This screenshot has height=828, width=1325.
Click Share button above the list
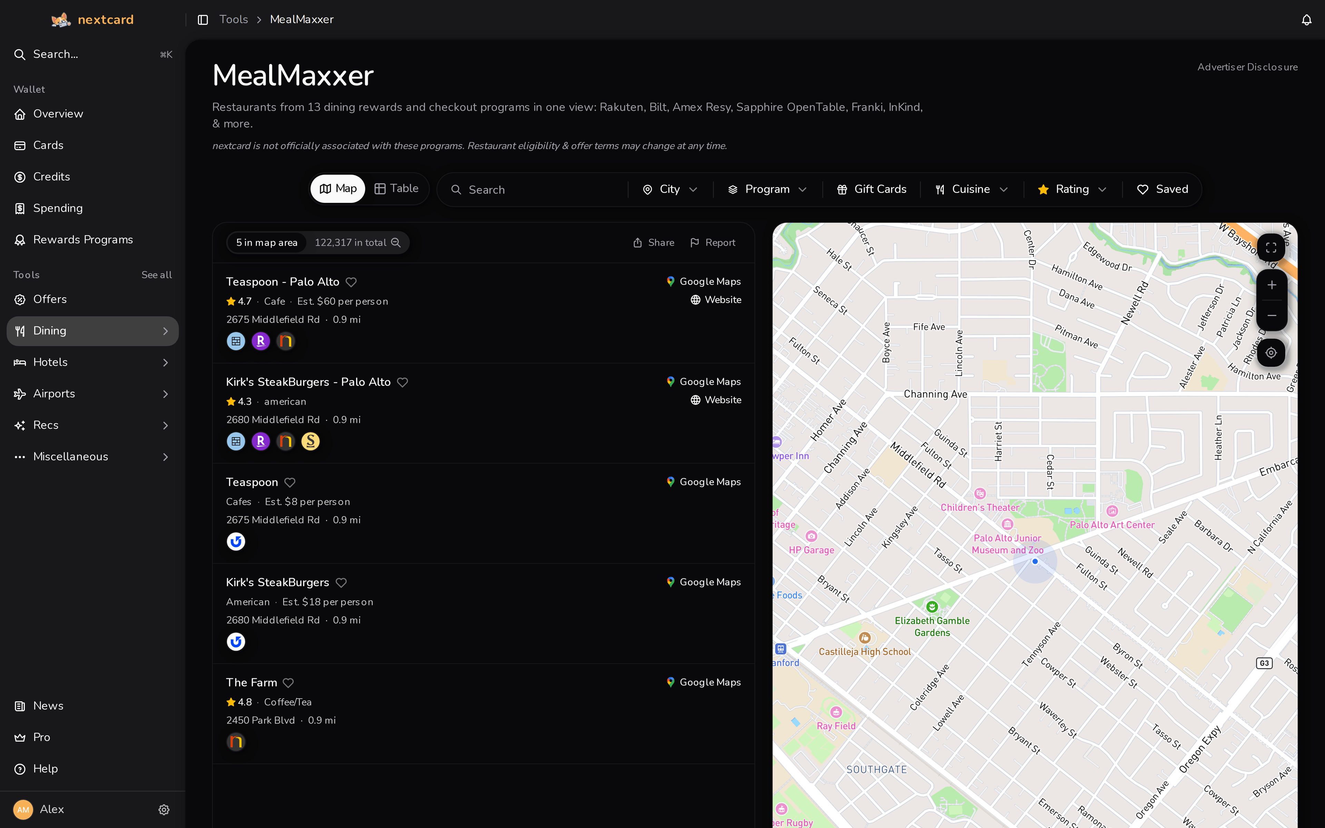(654, 243)
